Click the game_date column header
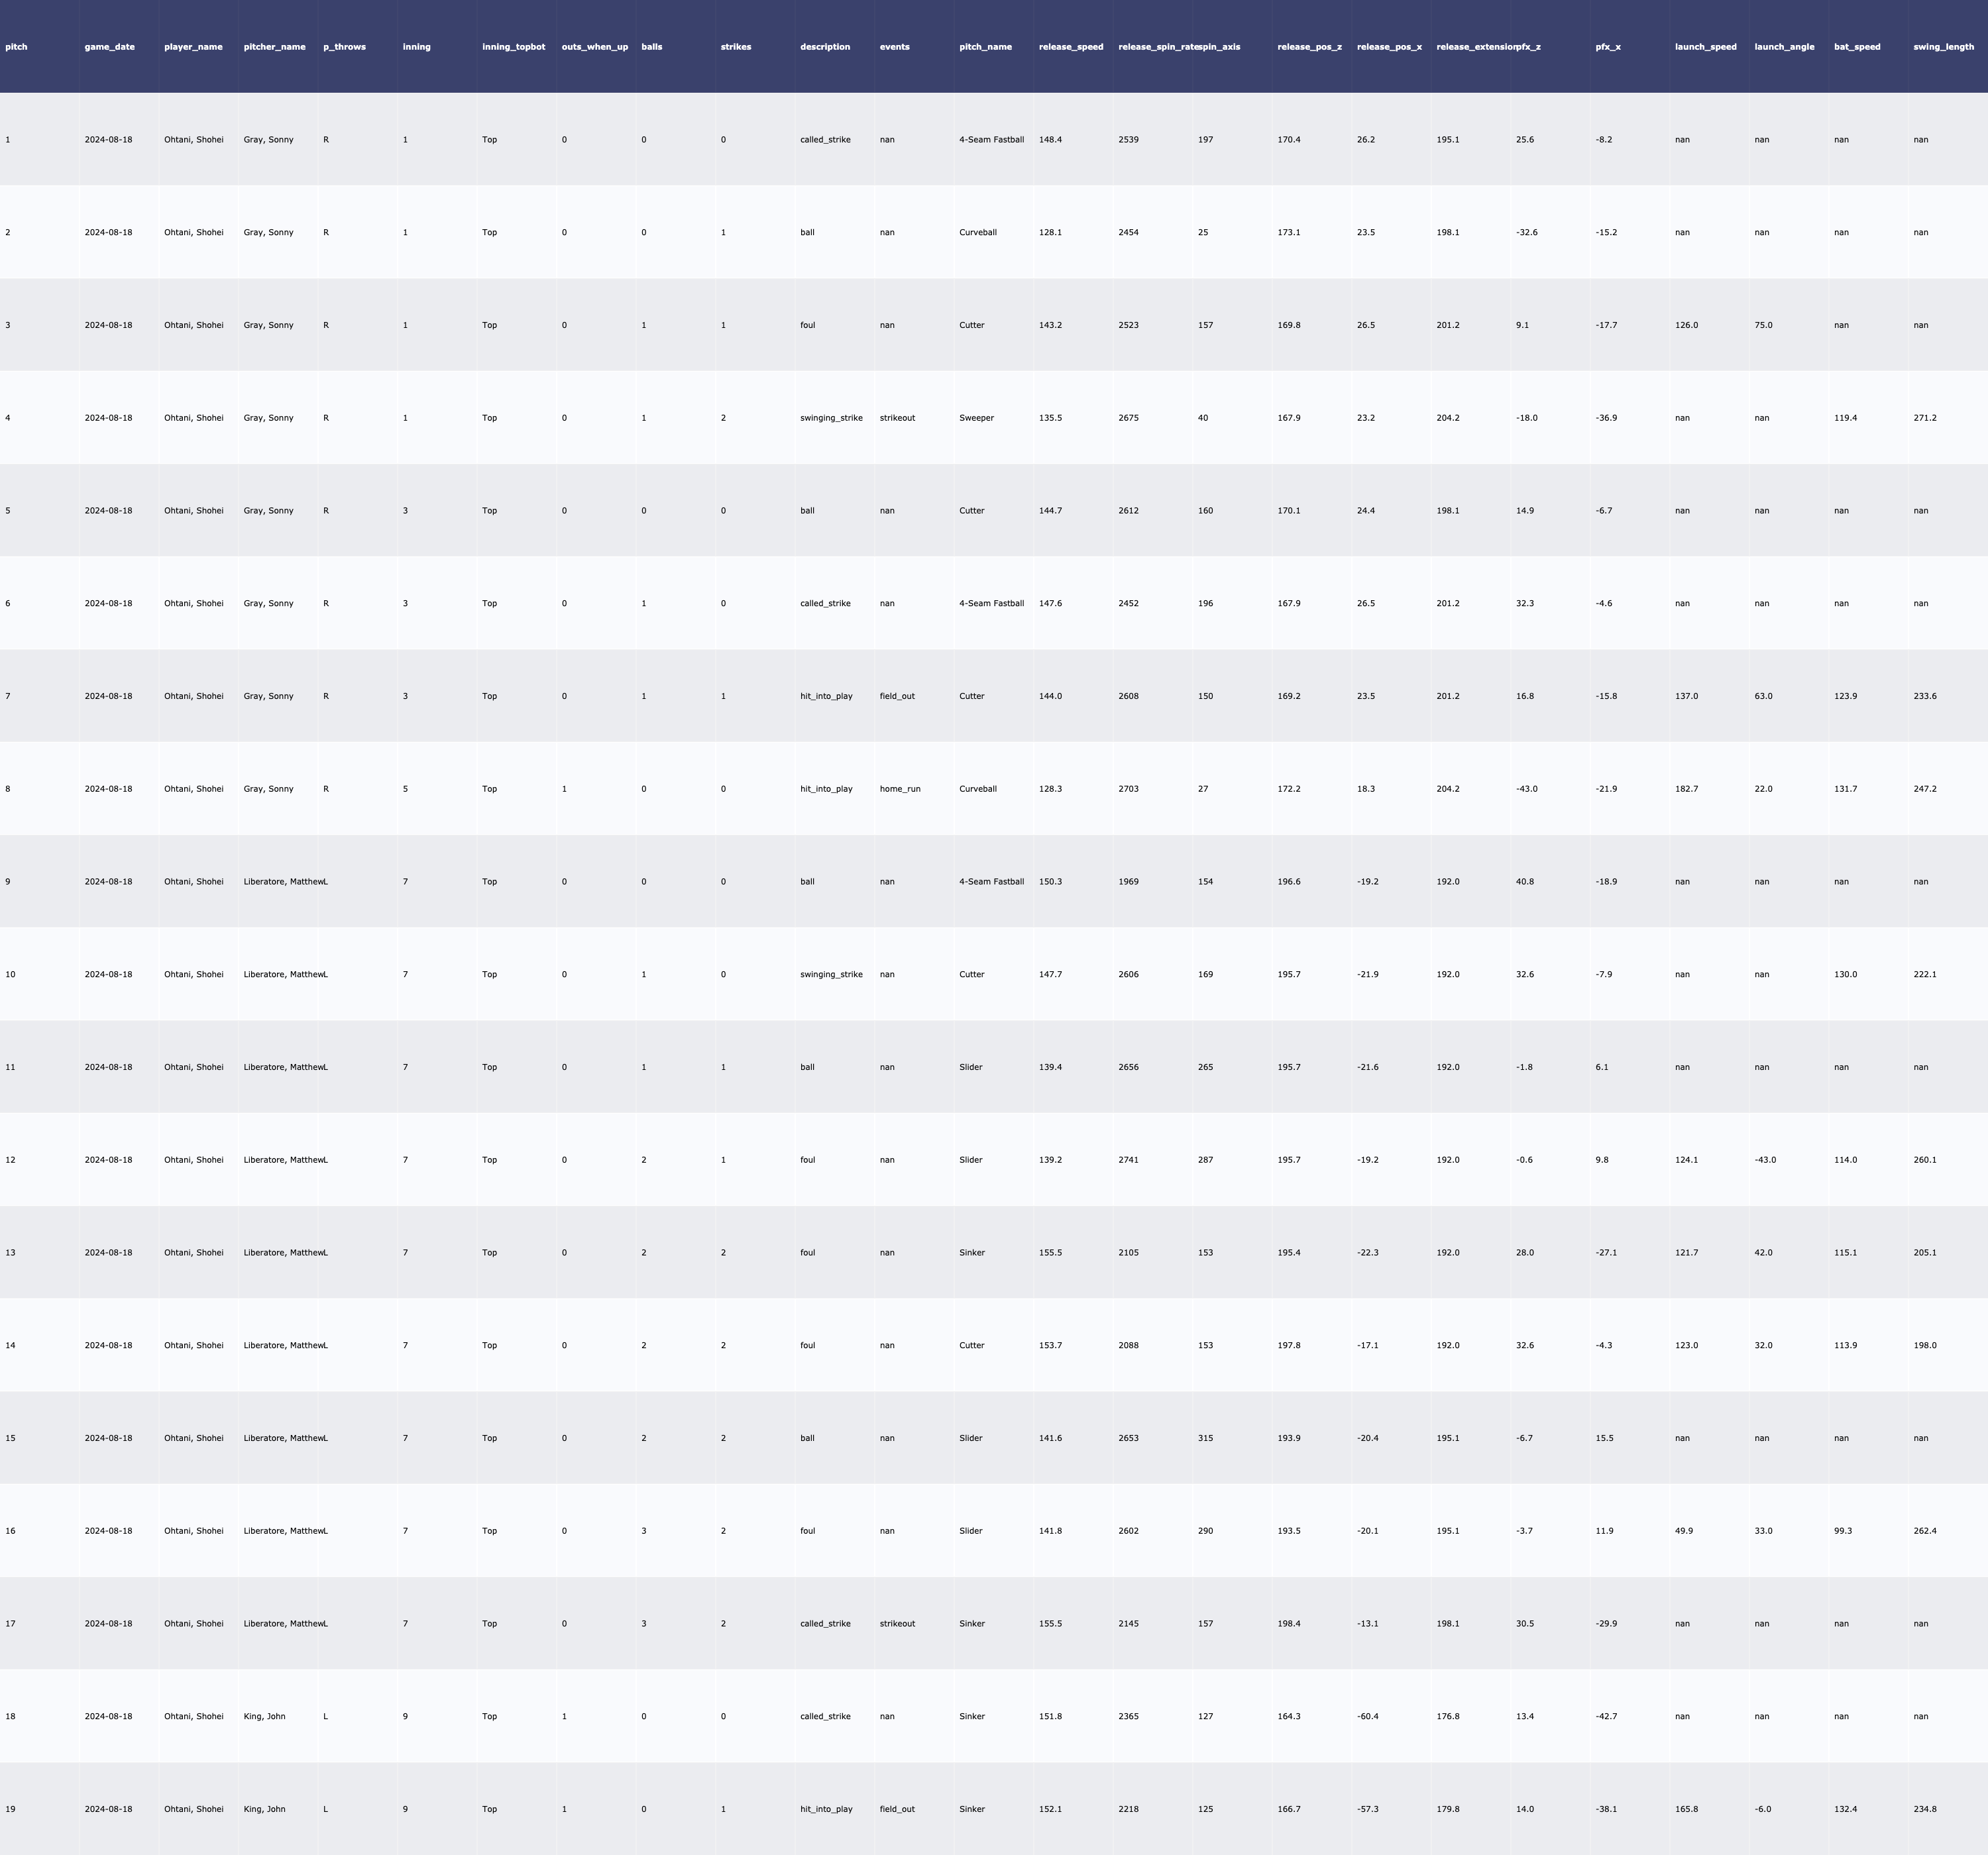Image resolution: width=1988 pixels, height=1855 pixels. (109, 47)
